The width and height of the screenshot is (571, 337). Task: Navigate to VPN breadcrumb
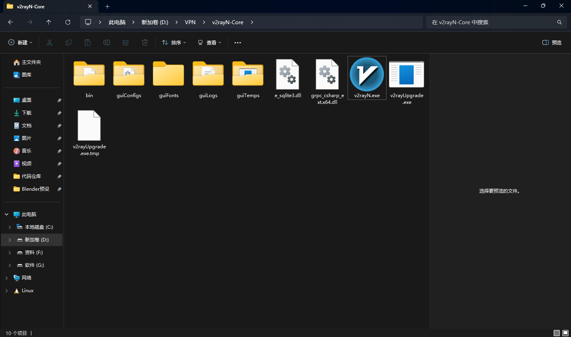(x=190, y=22)
